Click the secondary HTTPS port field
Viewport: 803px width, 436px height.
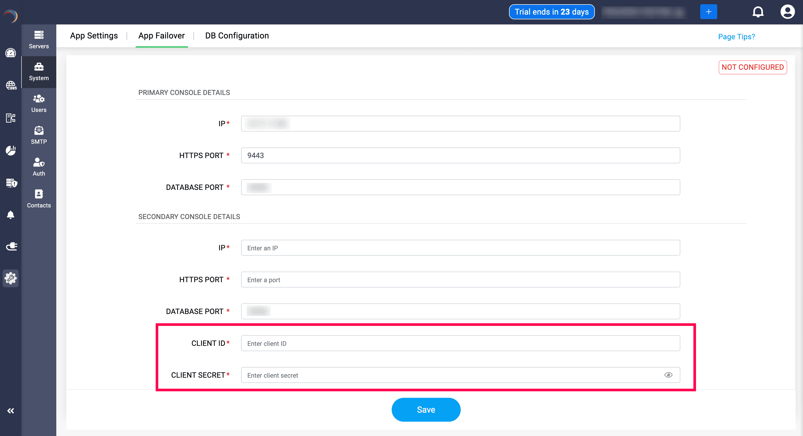[x=460, y=280]
